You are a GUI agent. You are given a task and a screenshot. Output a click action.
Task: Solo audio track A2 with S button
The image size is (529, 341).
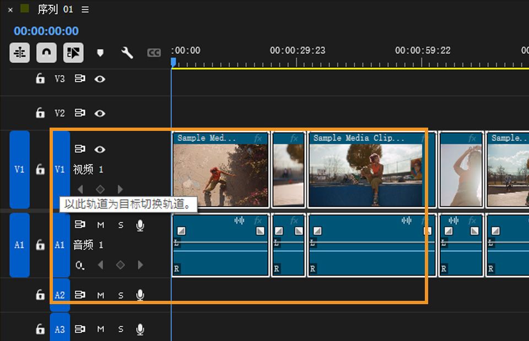click(x=121, y=295)
